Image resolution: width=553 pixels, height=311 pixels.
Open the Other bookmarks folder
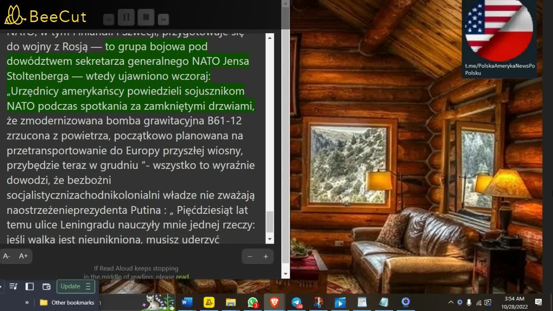(x=67, y=302)
